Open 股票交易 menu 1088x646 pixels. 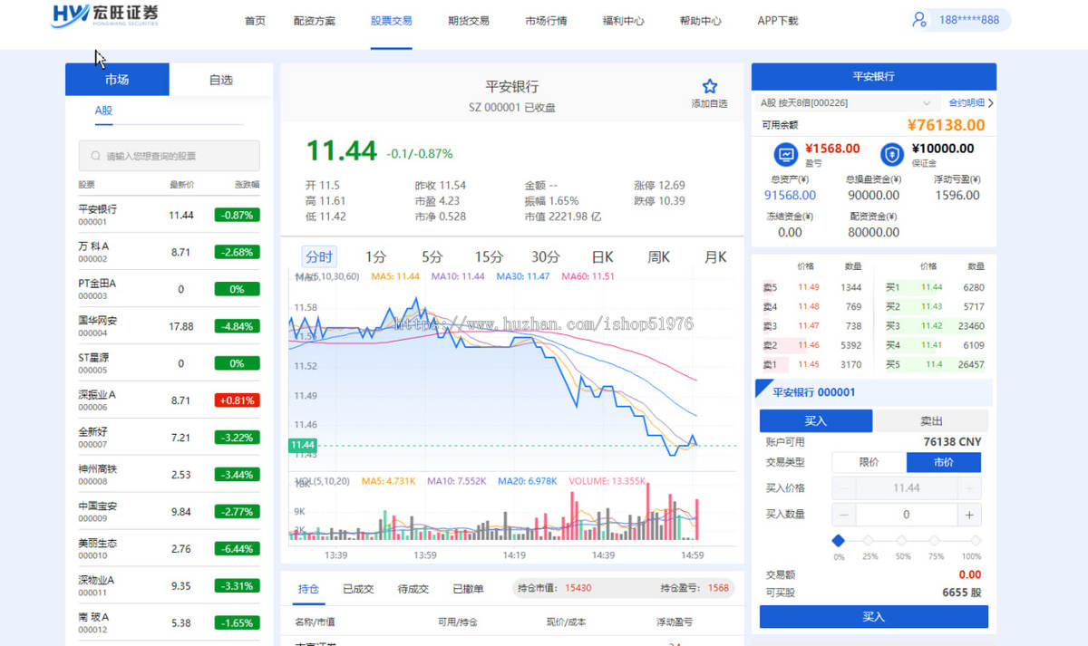click(392, 20)
